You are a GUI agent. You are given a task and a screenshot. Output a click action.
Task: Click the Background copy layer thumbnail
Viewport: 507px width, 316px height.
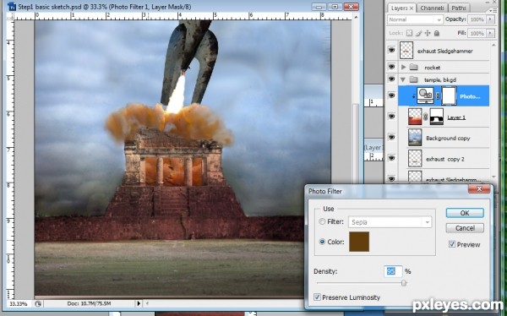point(415,138)
